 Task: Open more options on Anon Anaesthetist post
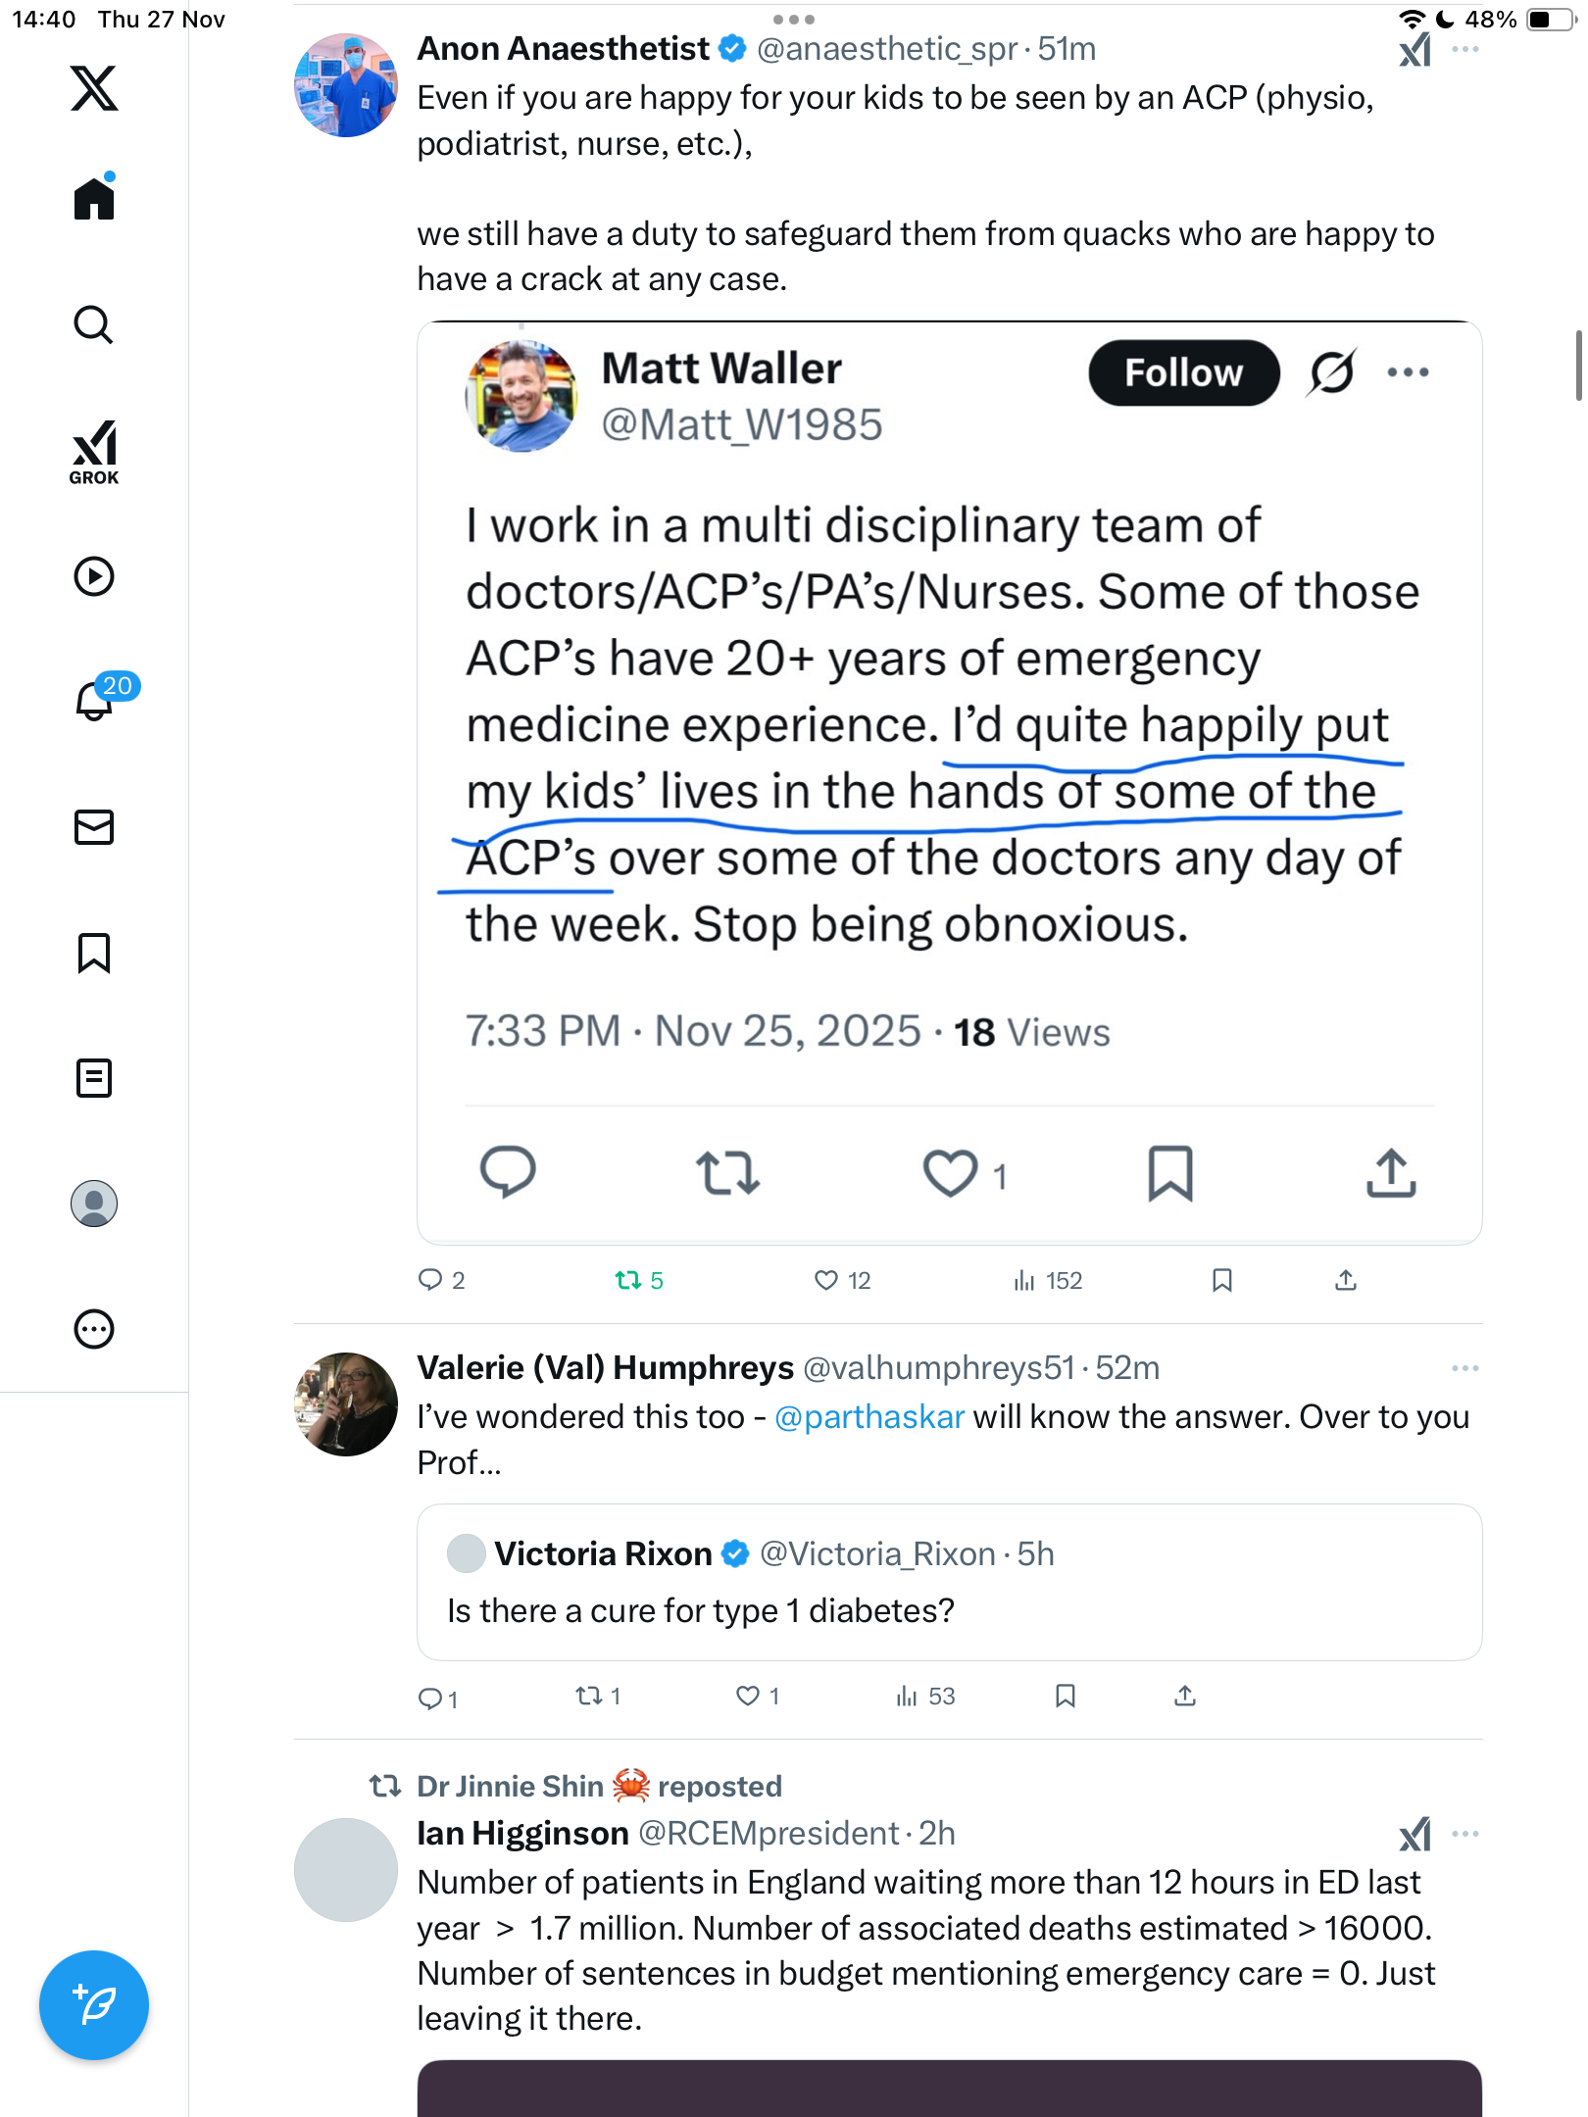coord(1465,49)
